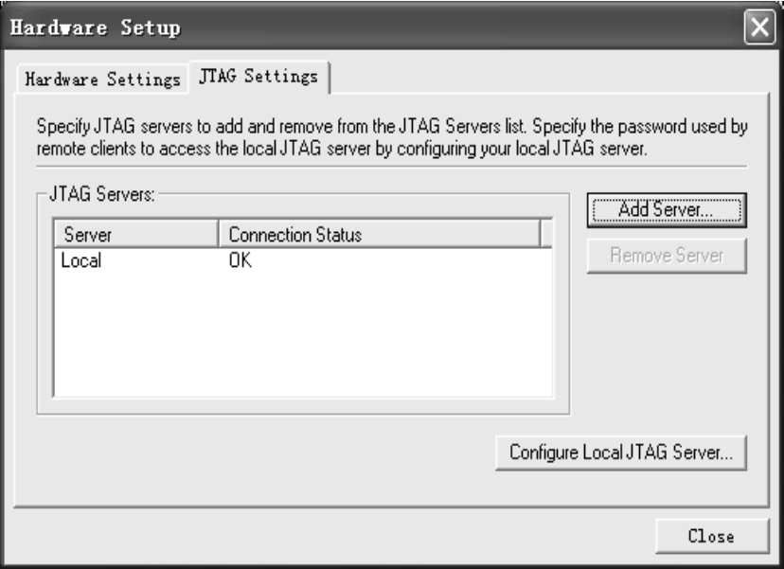Click the Hardware Setup title bar text
784x569 pixels.
coord(95,27)
